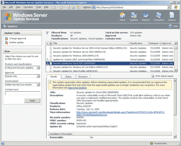The height and width of the screenshot is (146, 181).
Task: Click the Change approval link
Action: [17, 39]
